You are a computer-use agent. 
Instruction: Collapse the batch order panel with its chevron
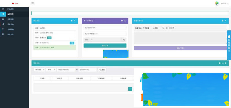(x=226, y=21)
